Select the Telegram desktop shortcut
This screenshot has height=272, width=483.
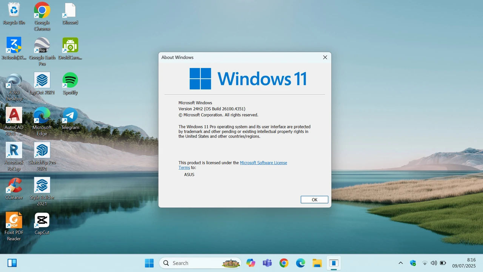pyautogui.click(x=70, y=119)
